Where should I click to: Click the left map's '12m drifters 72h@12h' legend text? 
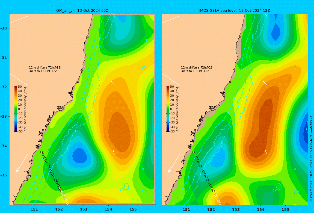click(x=45, y=67)
